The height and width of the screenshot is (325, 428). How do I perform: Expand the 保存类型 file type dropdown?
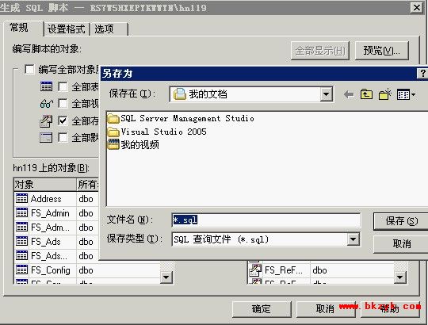(353, 239)
